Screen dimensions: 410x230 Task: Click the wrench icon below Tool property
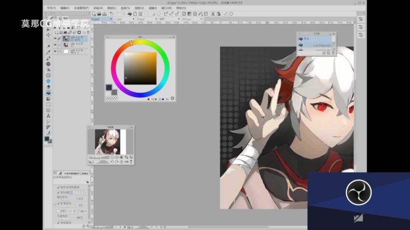pos(88,226)
